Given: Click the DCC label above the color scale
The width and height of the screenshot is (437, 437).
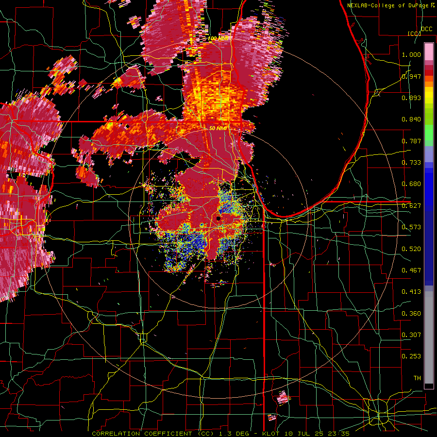Looking at the screenshot, I should tap(426, 29).
